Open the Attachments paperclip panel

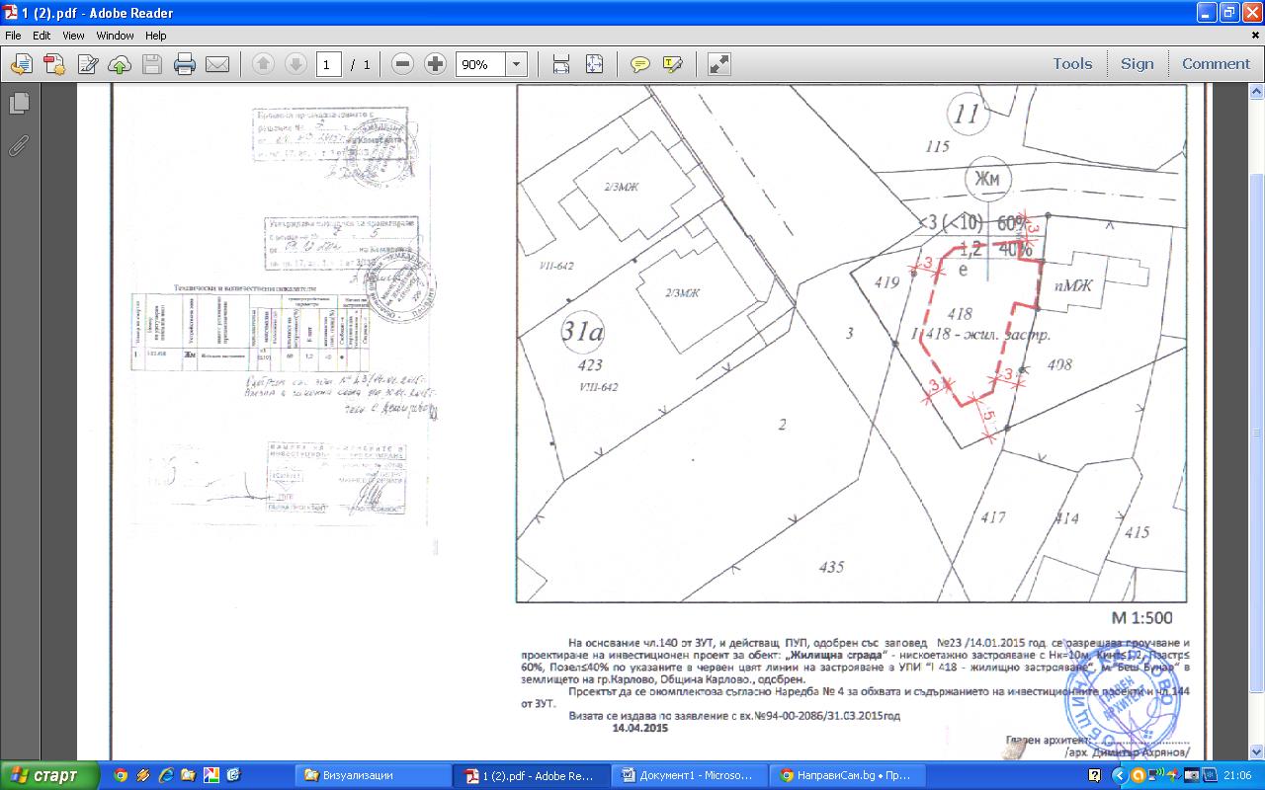click(18, 146)
